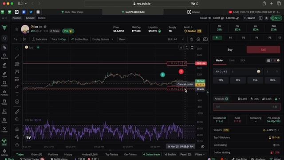
Task: Take a chart snapshot with camera icon
Action: [205, 39]
